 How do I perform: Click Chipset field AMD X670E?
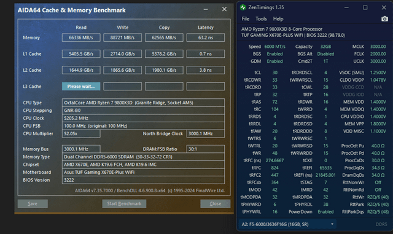pos(143,165)
